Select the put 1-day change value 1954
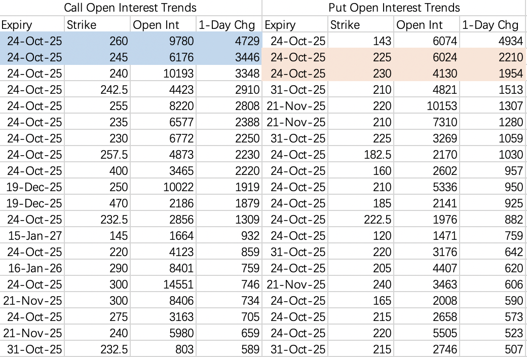The height and width of the screenshot is (357, 527). tap(493, 73)
